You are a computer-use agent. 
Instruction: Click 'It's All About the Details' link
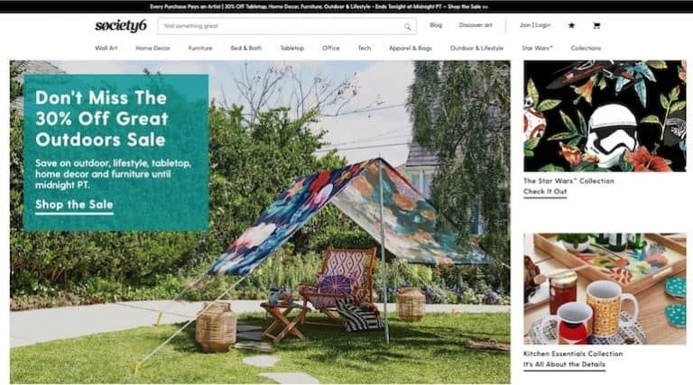[x=564, y=364]
